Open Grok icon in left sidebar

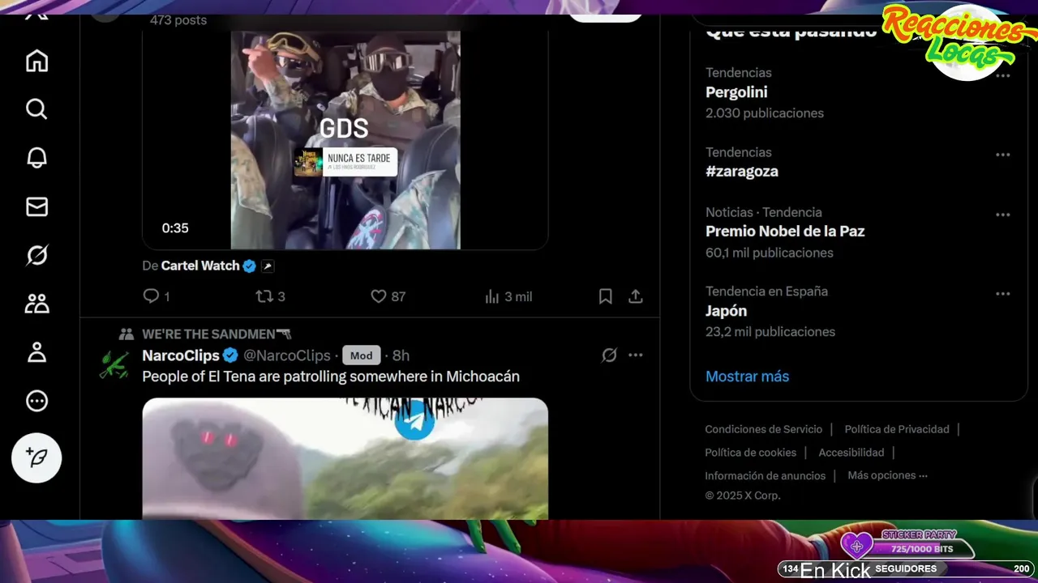[x=36, y=255]
